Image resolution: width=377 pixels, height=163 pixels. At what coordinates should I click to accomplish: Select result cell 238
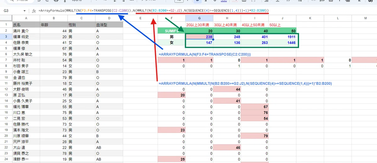point(199,37)
